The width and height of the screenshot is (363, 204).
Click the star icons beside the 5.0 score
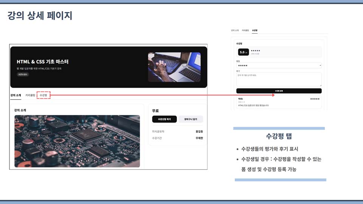click(255, 51)
